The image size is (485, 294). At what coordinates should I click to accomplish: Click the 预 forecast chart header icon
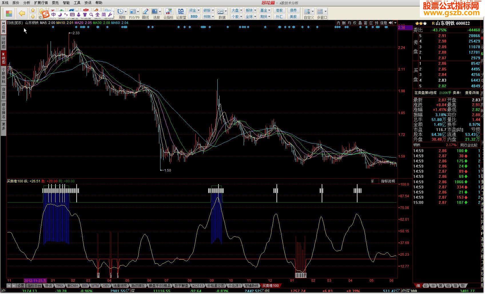coord(377,23)
